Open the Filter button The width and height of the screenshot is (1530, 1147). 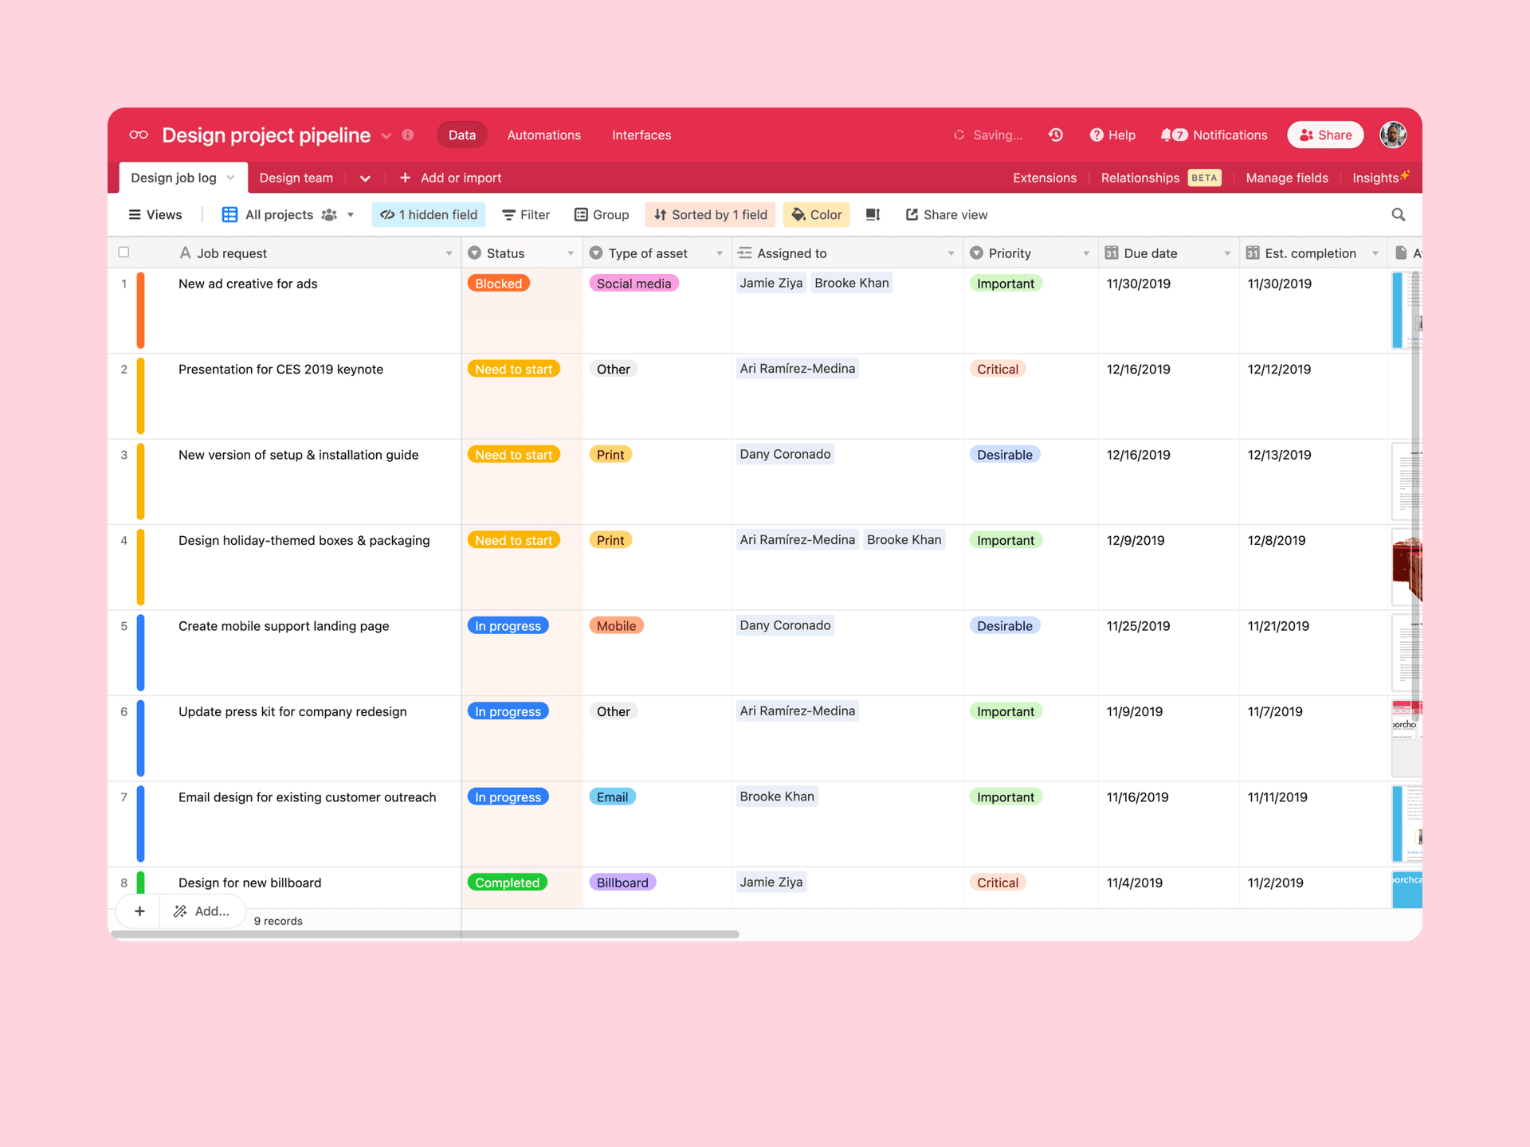(x=526, y=214)
